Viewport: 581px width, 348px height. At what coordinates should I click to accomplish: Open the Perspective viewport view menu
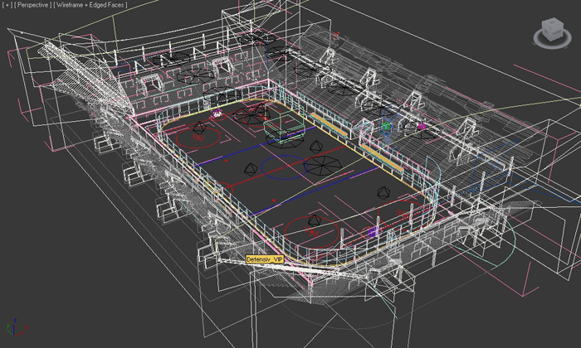coord(32,5)
